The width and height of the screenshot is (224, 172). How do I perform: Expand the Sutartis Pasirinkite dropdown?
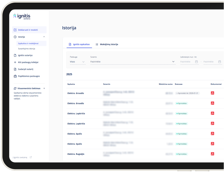132,62
